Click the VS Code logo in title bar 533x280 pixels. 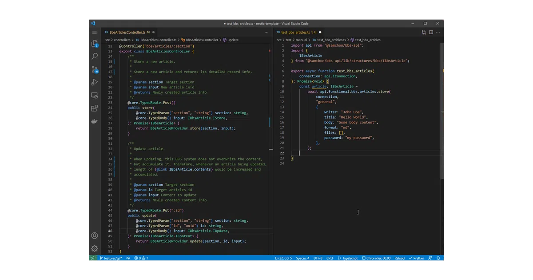pos(93,23)
